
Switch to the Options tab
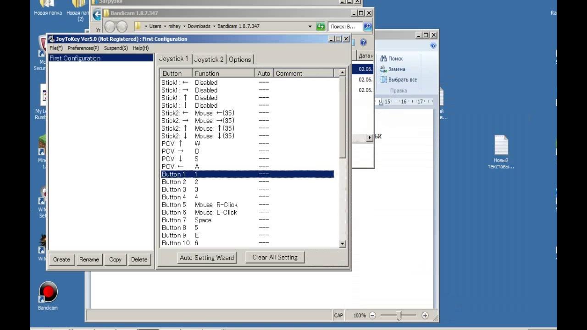click(x=240, y=59)
